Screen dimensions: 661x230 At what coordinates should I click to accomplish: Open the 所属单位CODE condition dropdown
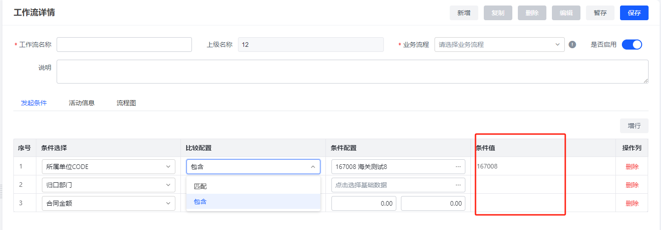(x=108, y=167)
